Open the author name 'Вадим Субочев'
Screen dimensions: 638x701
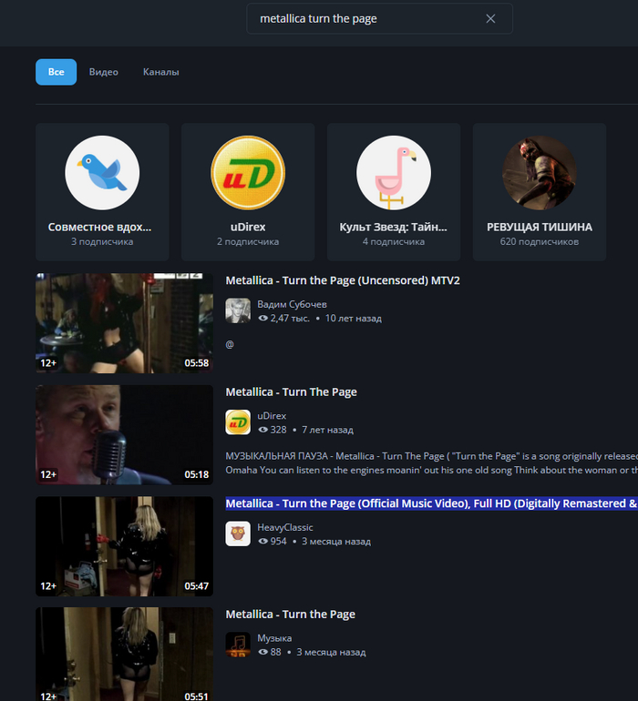pos(292,304)
